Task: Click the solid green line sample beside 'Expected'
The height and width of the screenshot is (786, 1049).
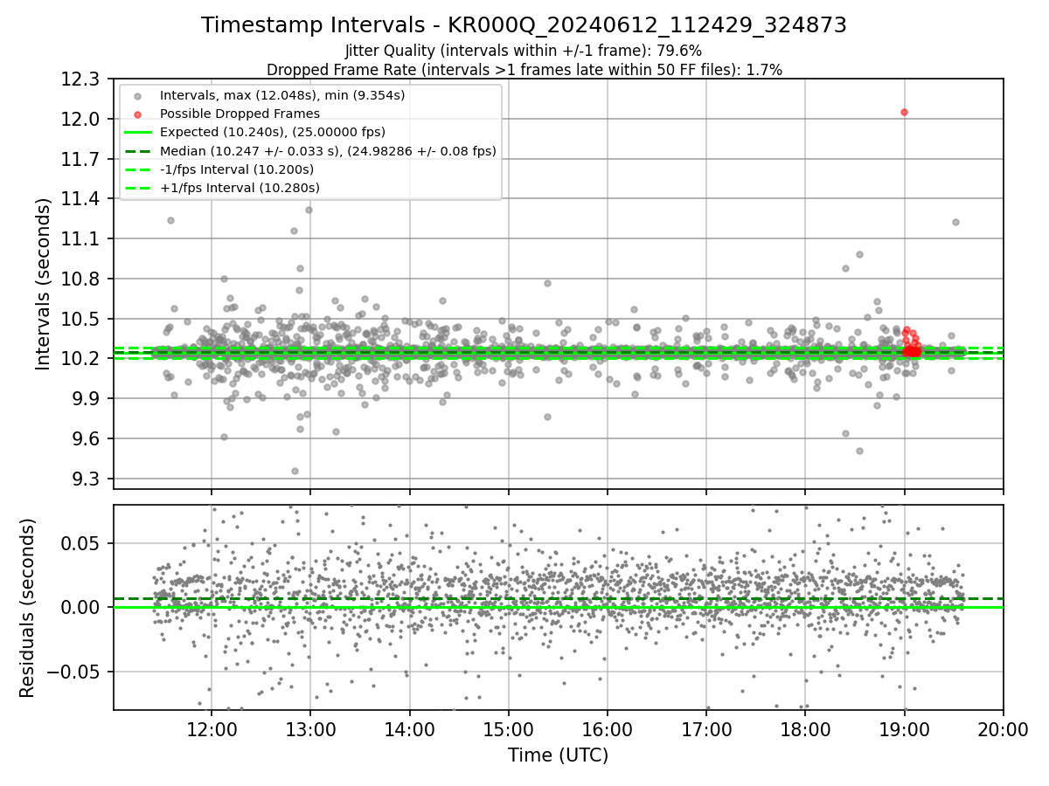Action: tap(140, 132)
